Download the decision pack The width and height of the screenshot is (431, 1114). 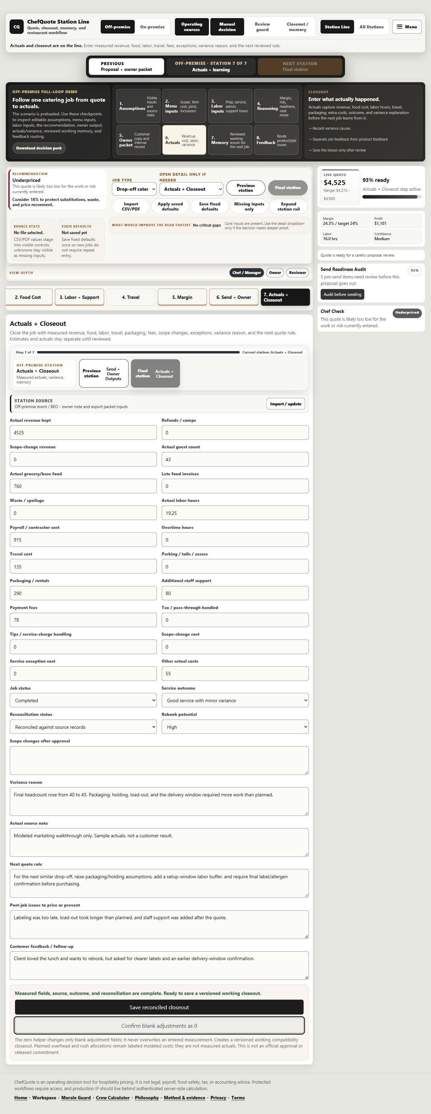tap(39, 148)
